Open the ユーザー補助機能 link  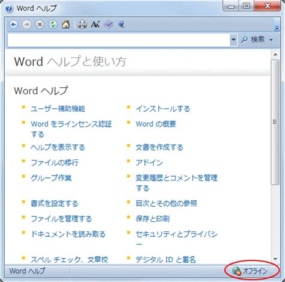[x=58, y=109]
